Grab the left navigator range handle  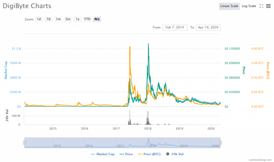[24, 143]
